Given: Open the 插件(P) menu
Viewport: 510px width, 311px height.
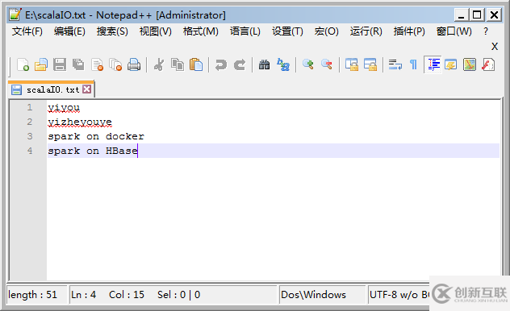Looking at the screenshot, I should click(x=409, y=31).
